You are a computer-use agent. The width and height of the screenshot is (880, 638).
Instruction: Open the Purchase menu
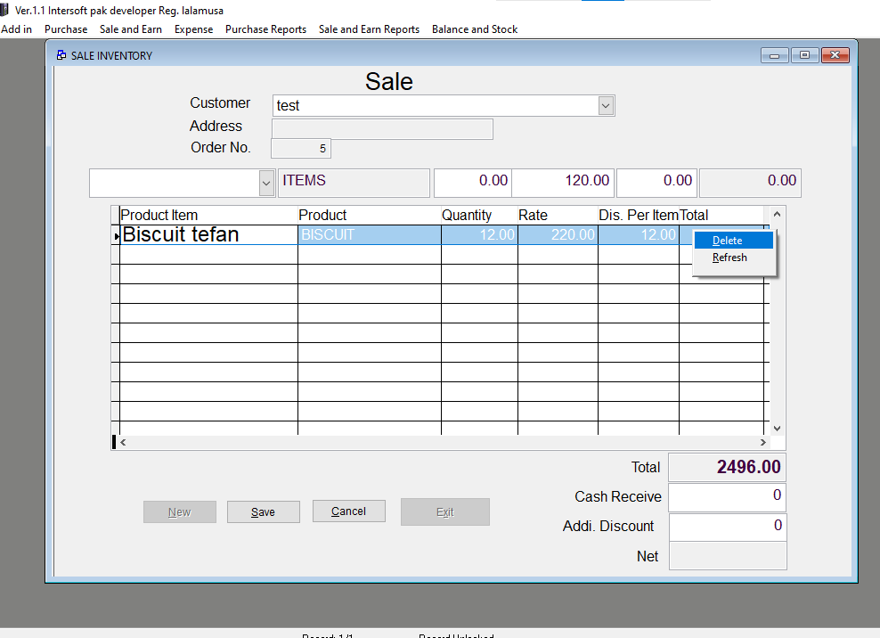point(66,29)
